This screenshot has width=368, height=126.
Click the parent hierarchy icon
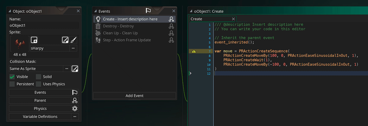pos(75,100)
